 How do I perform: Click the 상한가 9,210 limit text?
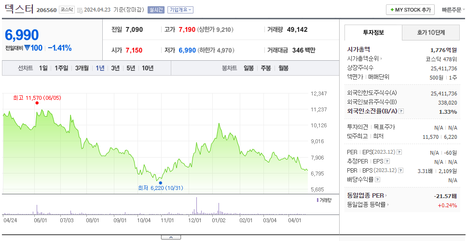(x=215, y=29)
